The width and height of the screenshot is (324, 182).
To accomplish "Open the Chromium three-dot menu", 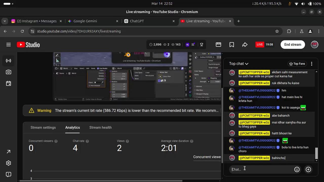I will tap(319, 31).
